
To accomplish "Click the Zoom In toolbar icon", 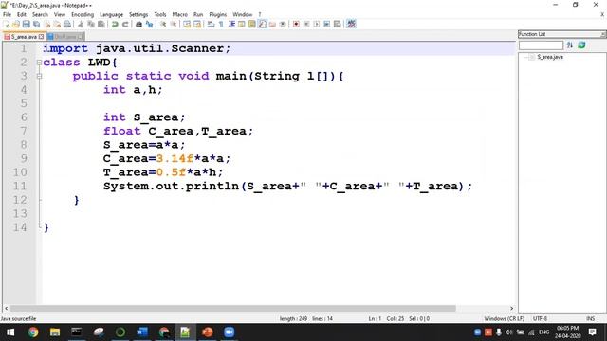I will [163, 24].
